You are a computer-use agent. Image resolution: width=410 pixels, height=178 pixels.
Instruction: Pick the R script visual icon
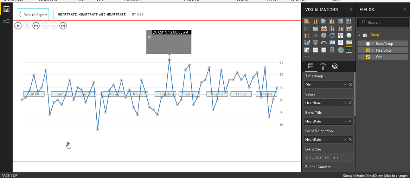point(332,50)
